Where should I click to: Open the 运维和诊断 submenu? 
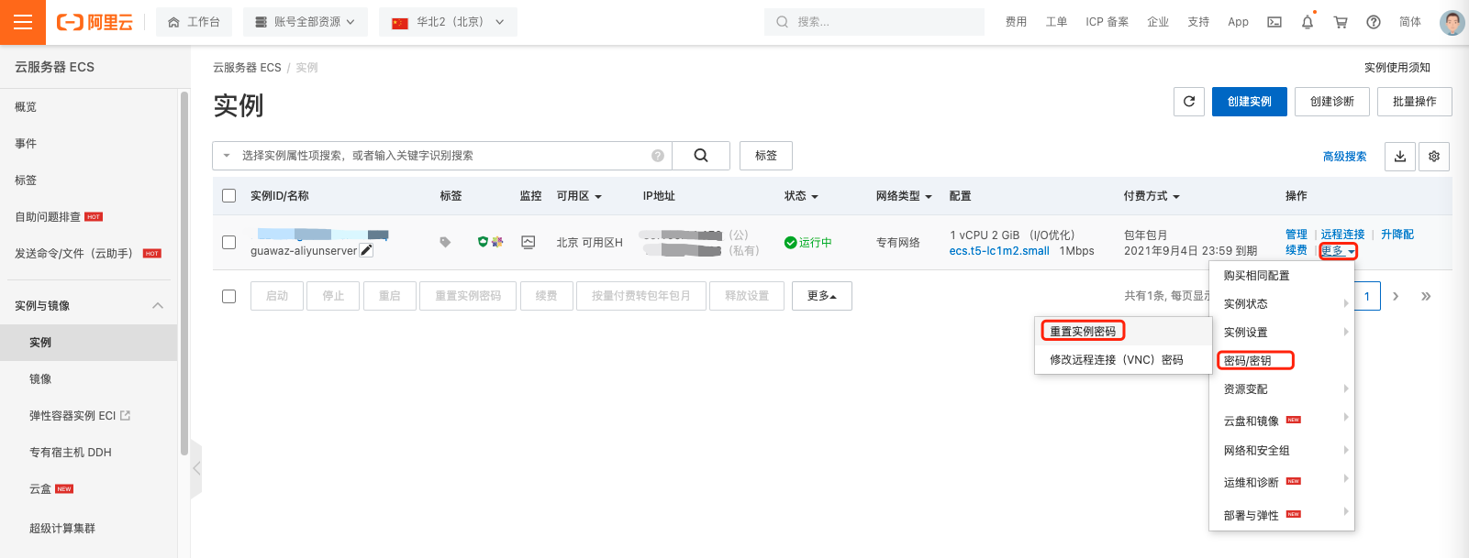[1282, 482]
